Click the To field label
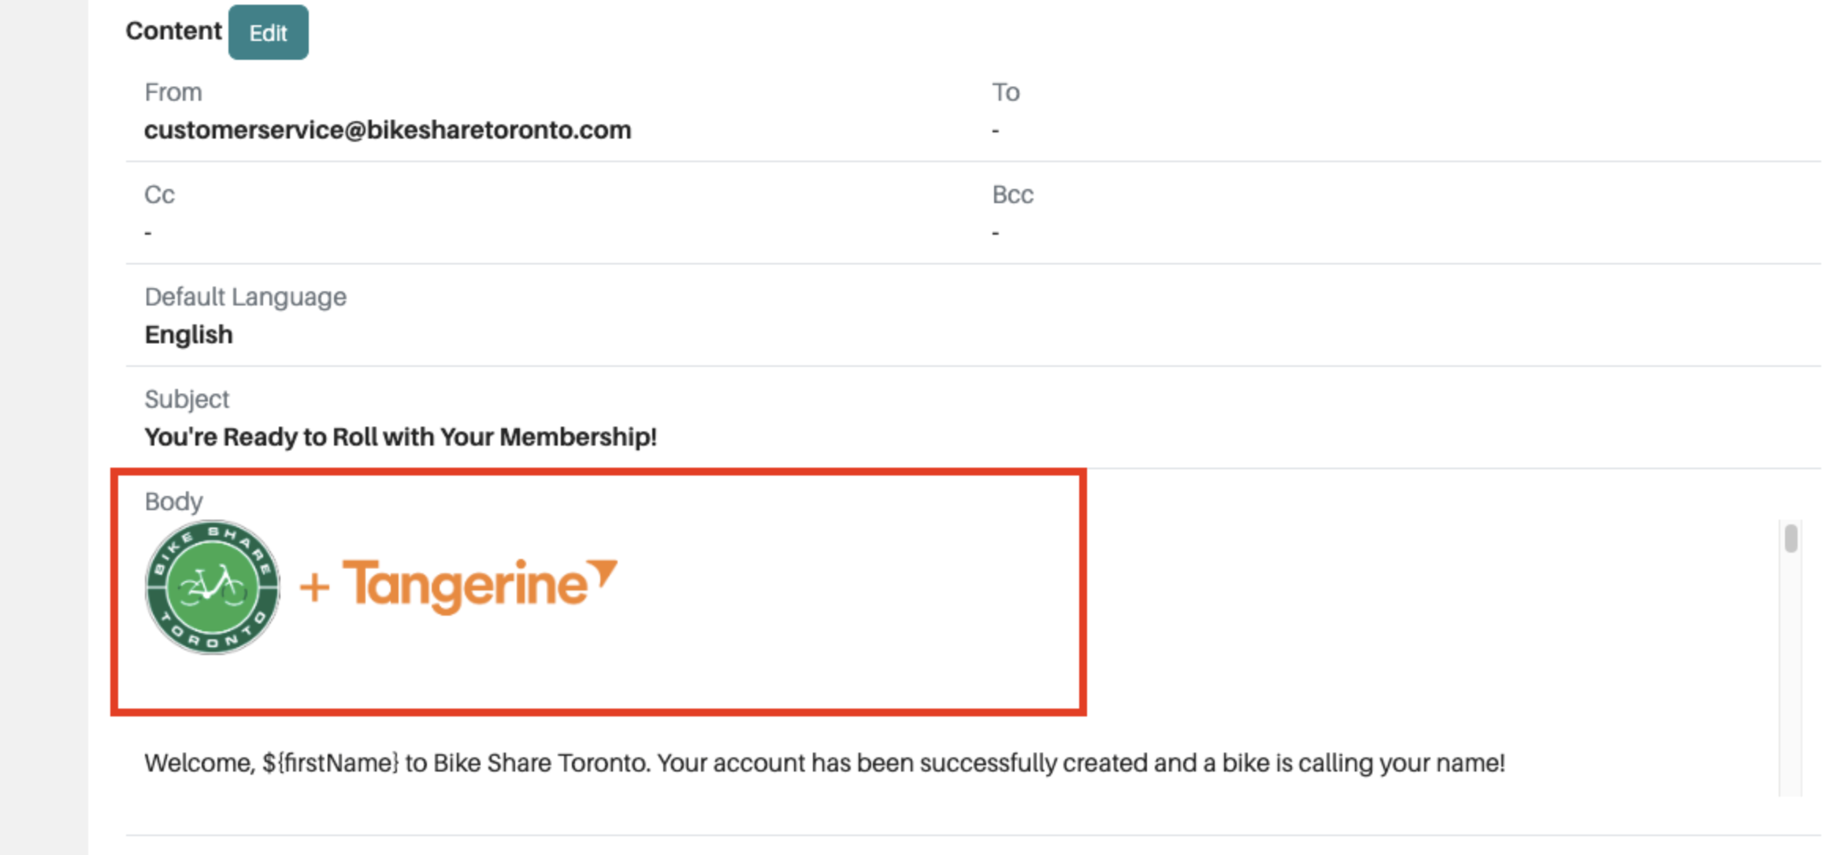 pos(1005,92)
